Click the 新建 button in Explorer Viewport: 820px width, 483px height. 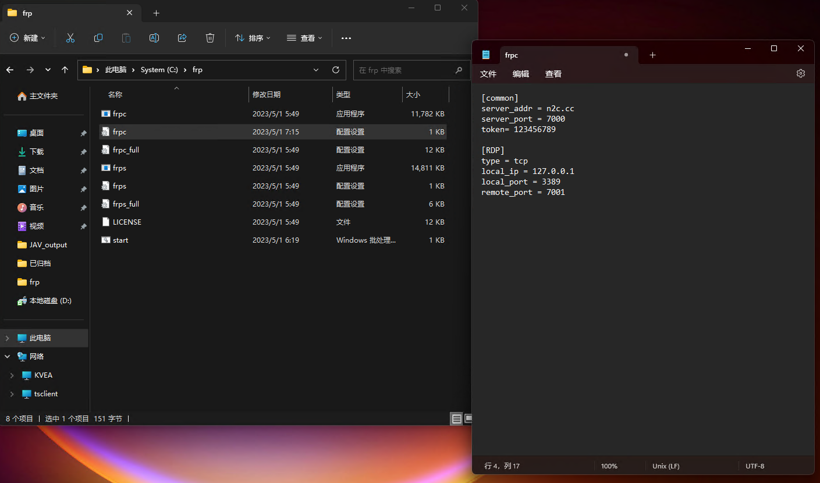tap(27, 38)
